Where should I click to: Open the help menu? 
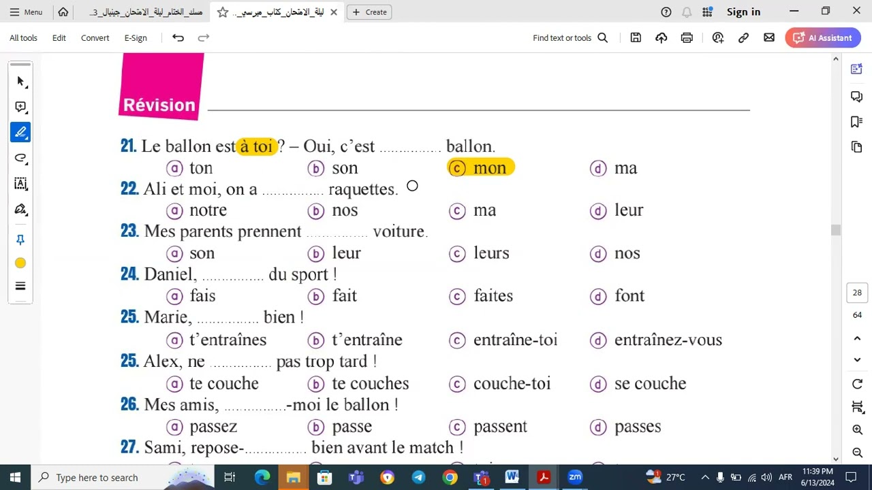pos(666,12)
